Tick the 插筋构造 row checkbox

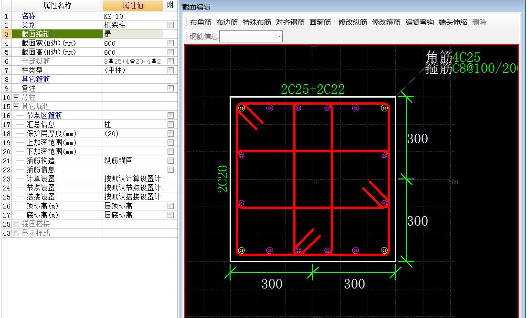(171, 161)
